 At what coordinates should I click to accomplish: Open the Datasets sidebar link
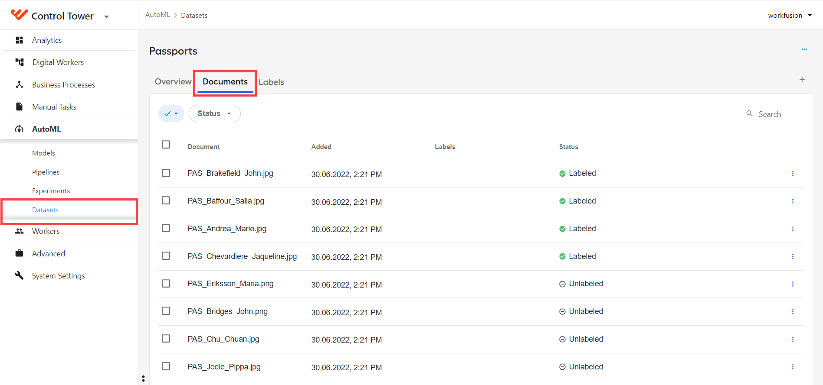(45, 210)
